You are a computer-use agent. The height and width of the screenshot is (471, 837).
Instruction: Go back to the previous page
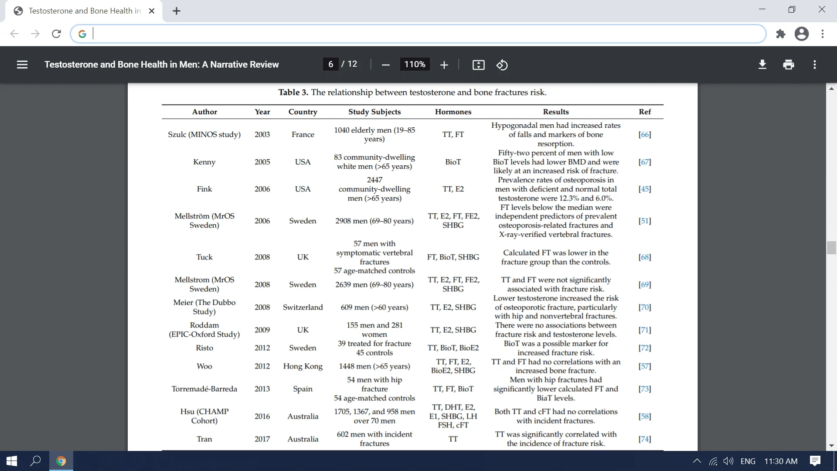(14, 34)
